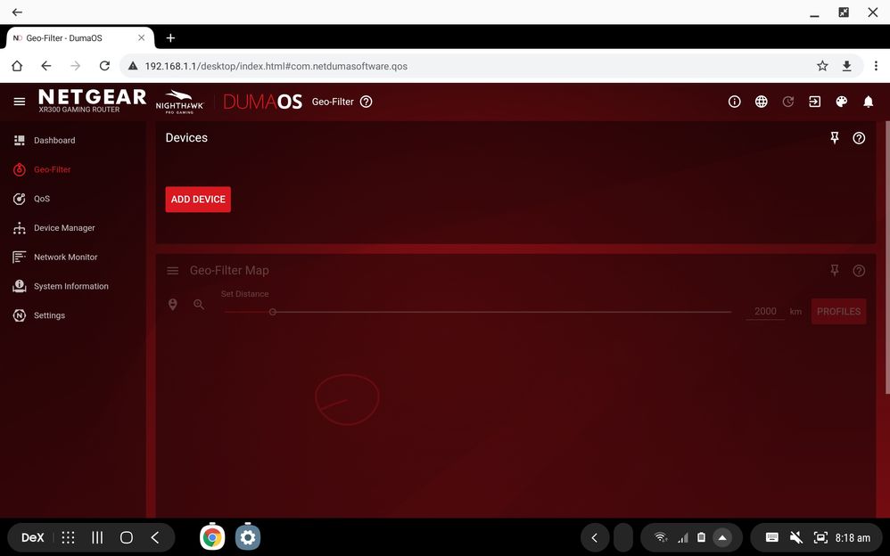Open the Chrome browser menu with three dots
890x556 pixels.
click(x=877, y=65)
